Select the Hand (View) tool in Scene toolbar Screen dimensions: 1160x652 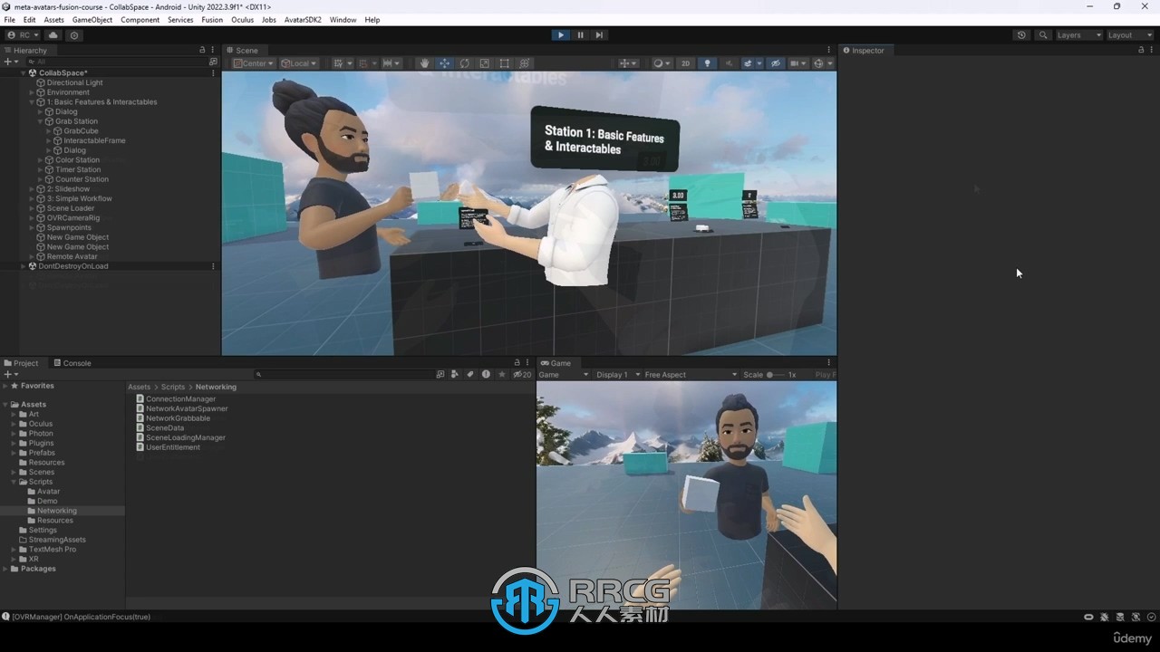[x=424, y=63]
